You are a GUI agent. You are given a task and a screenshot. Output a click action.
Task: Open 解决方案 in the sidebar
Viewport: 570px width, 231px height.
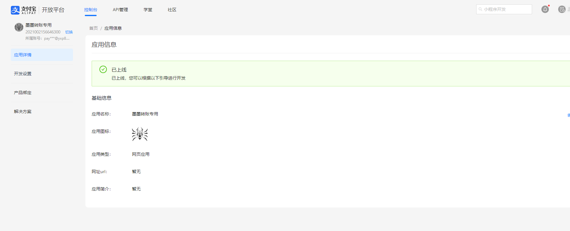tap(42, 111)
